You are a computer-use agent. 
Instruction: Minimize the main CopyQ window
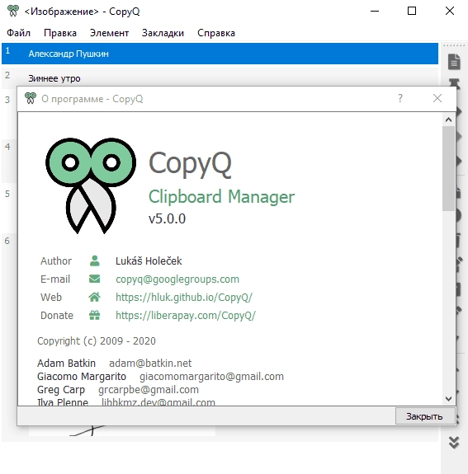tap(375, 12)
